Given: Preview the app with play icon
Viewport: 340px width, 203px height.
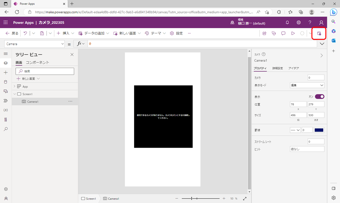Looking at the screenshot, I should click(x=293, y=33).
